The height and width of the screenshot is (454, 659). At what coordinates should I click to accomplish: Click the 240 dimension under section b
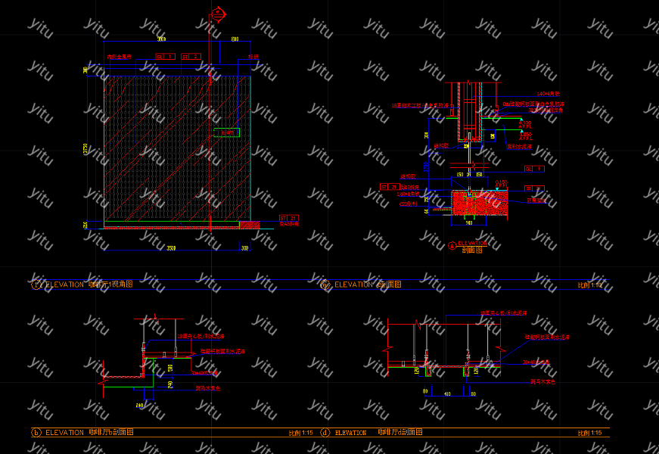tap(139, 406)
